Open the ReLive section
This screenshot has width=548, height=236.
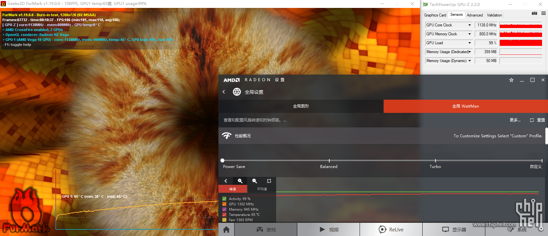pos(391,229)
